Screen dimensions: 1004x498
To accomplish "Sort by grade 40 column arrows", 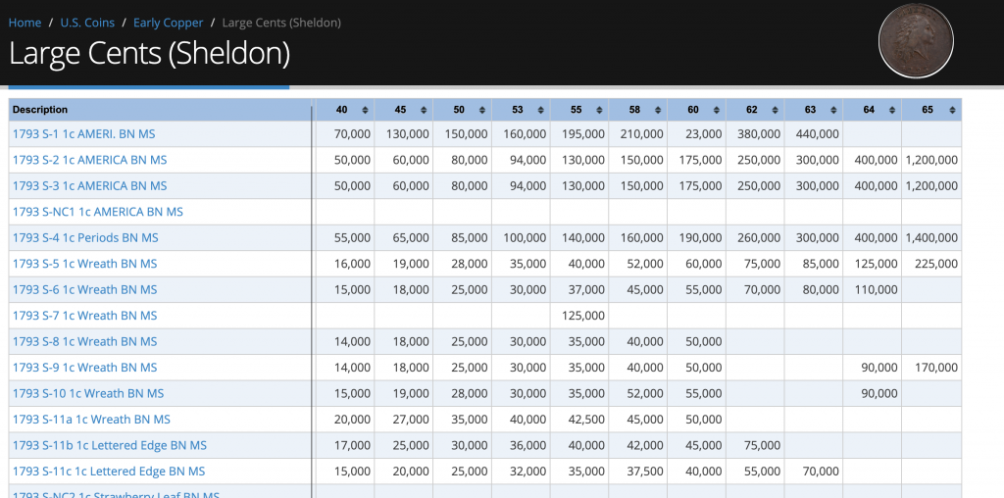I will [x=365, y=110].
